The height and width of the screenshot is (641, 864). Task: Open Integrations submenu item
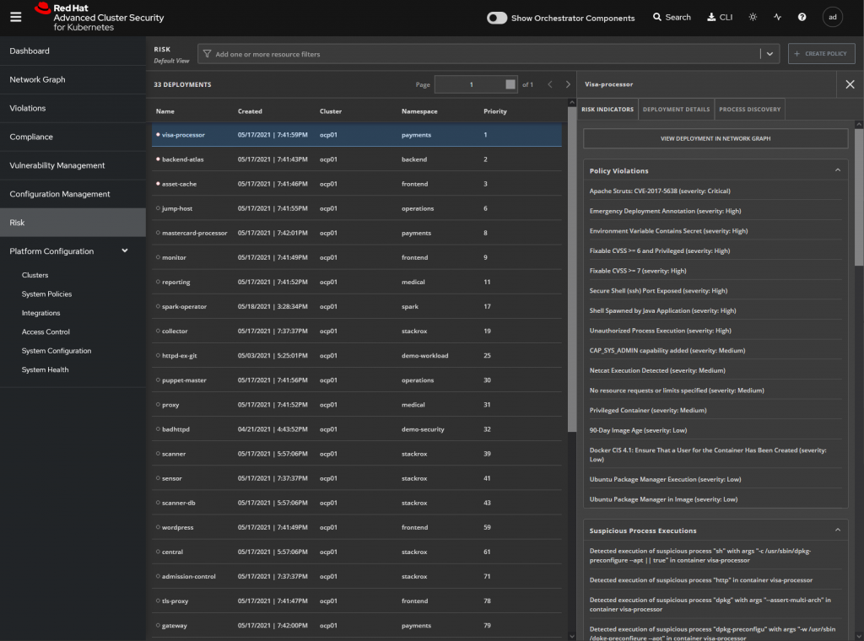(40, 313)
